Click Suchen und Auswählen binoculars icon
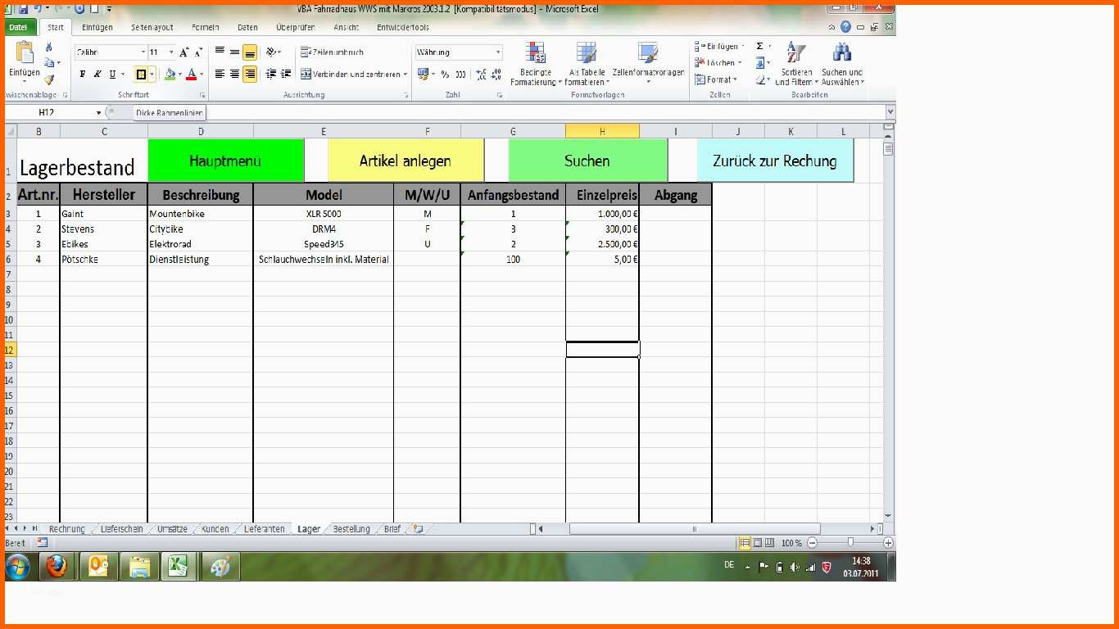 [841, 64]
